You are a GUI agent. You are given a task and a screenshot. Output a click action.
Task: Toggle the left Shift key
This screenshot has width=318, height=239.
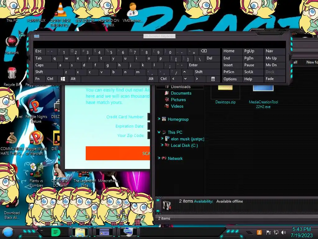click(48, 72)
